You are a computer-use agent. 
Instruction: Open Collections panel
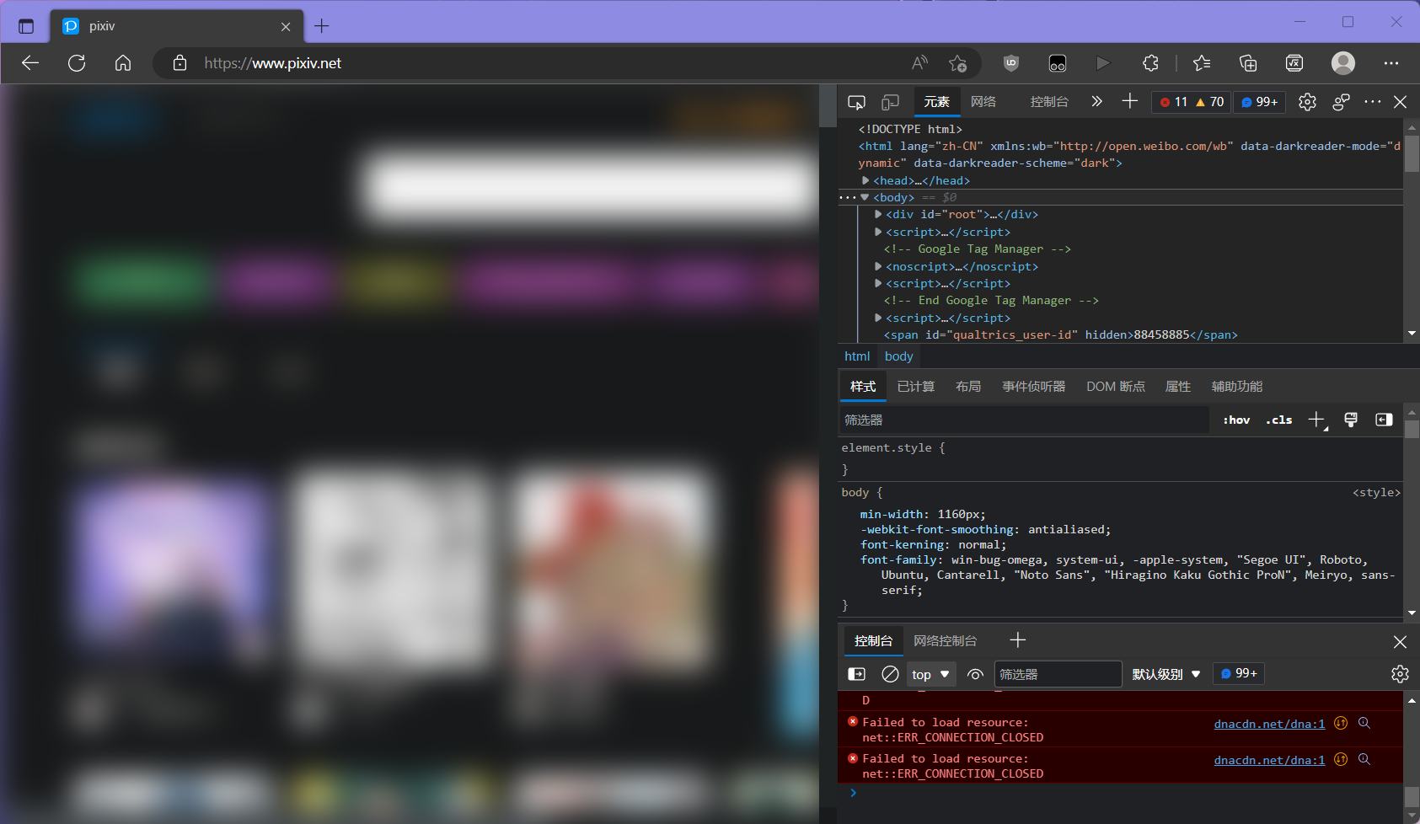click(x=1248, y=63)
